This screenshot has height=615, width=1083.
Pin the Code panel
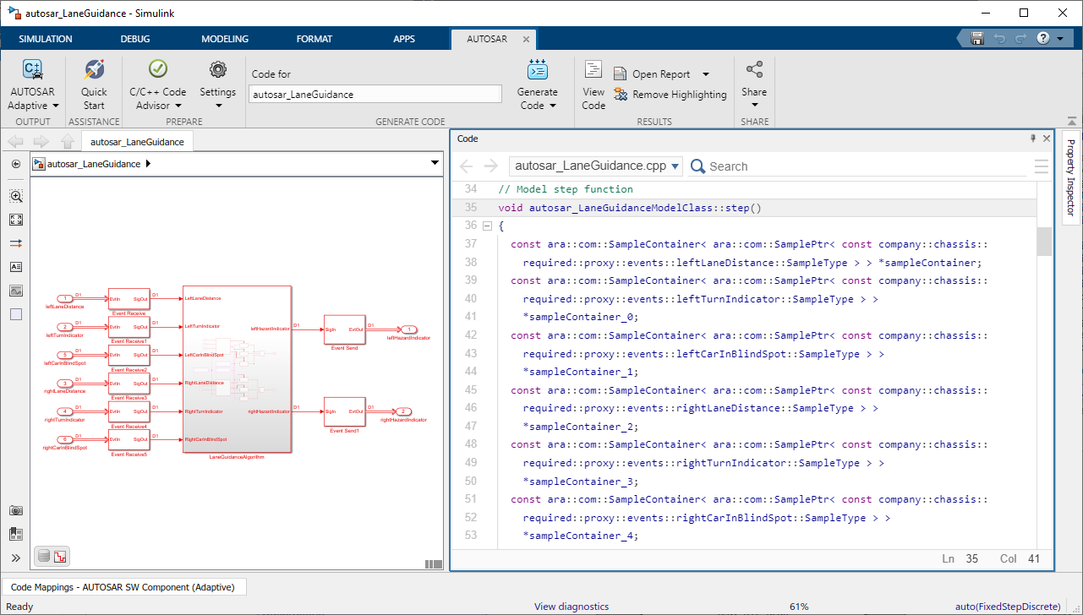(x=1032, y=139)
